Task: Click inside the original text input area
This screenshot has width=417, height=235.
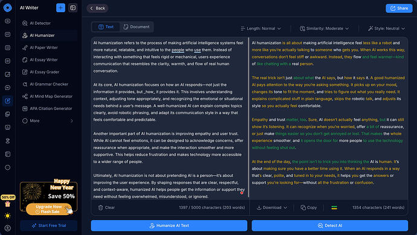Action: (x=169, y=119)
